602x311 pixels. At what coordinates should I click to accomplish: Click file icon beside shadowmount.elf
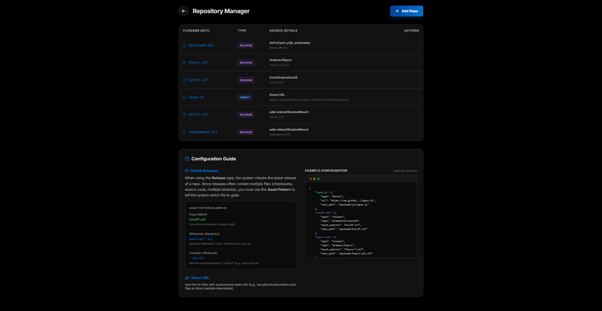point(184,132)
